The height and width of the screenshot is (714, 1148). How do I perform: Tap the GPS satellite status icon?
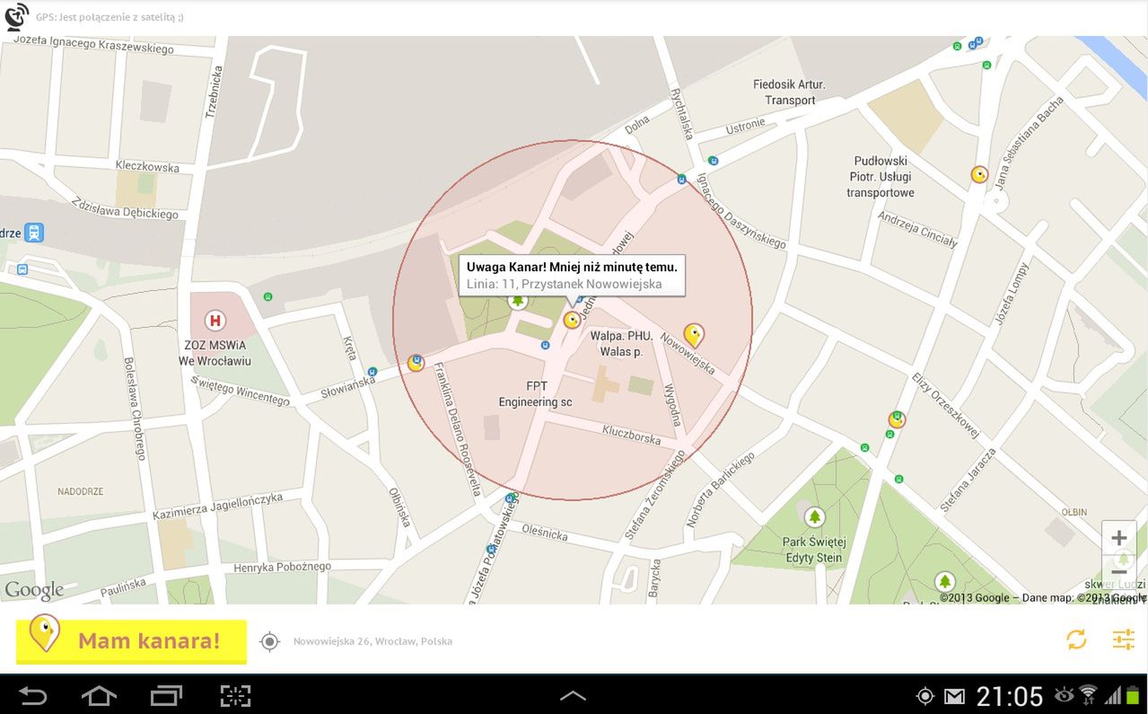tap(17, 17)
